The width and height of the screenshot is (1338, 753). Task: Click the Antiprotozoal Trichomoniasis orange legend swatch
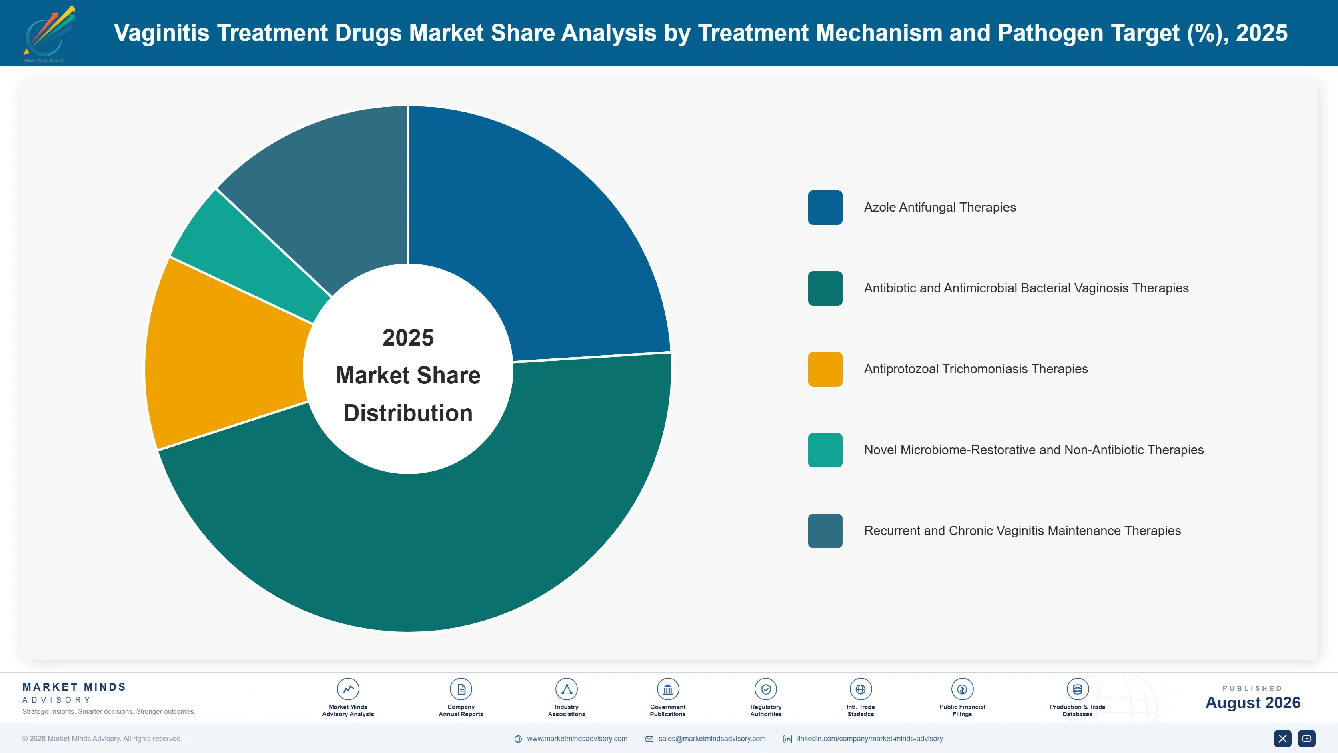pos(825,369)
